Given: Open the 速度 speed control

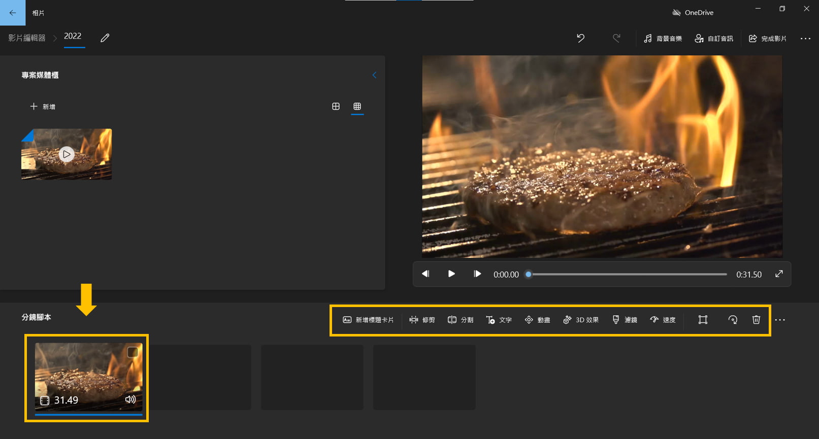Looking at the screenshot, I should pos(663,320).
